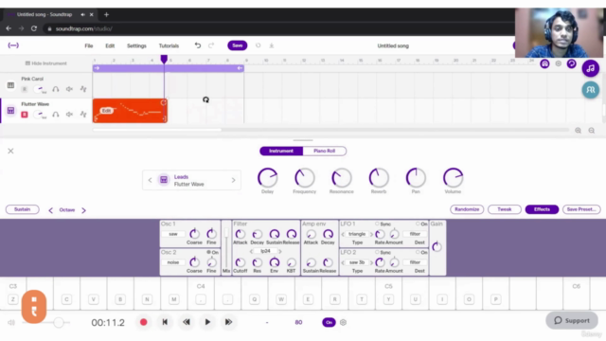Shift octave up
The image size is (606, 341).
[x=84, y=210]
